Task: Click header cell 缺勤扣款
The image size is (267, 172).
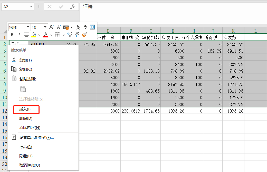Action: 151,37
